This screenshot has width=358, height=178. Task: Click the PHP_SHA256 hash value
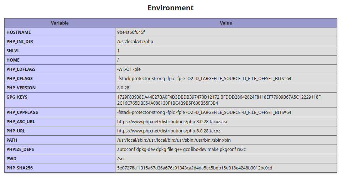[194, 168]
